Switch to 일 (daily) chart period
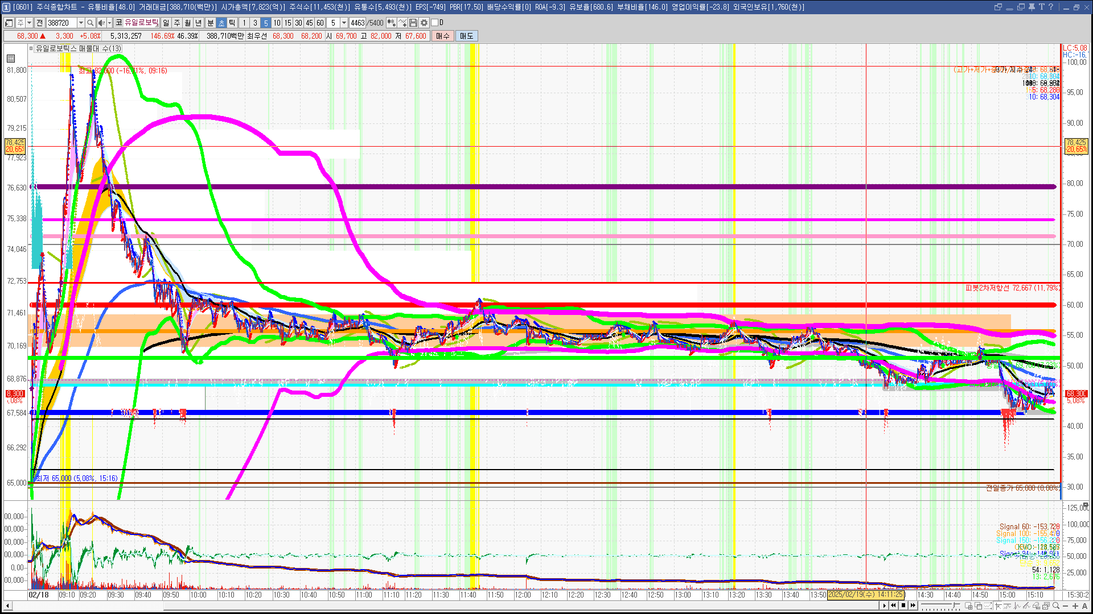This screenshot has width=1093, height=614. (166, 23)
